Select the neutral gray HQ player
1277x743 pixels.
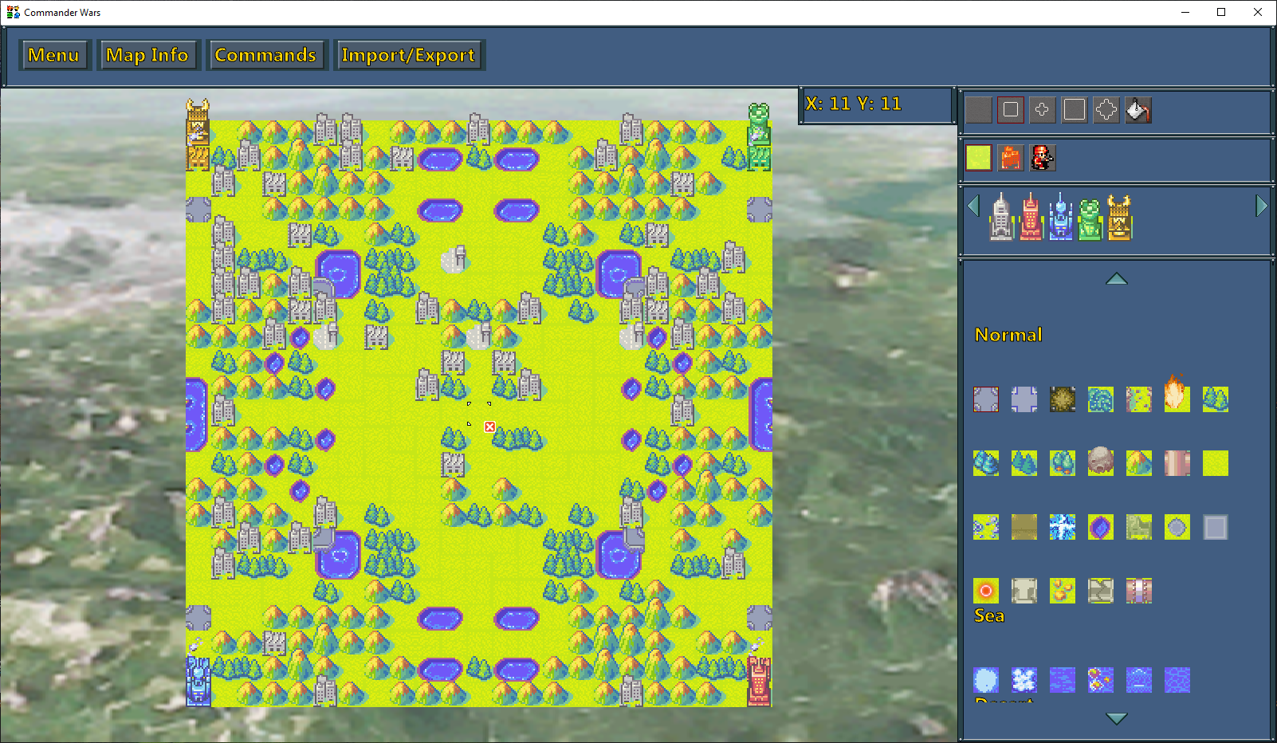(x=1001, y=217)
